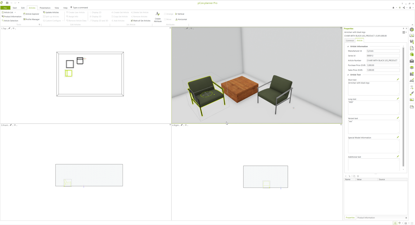Maximize the Top viewport

point(170,28)
